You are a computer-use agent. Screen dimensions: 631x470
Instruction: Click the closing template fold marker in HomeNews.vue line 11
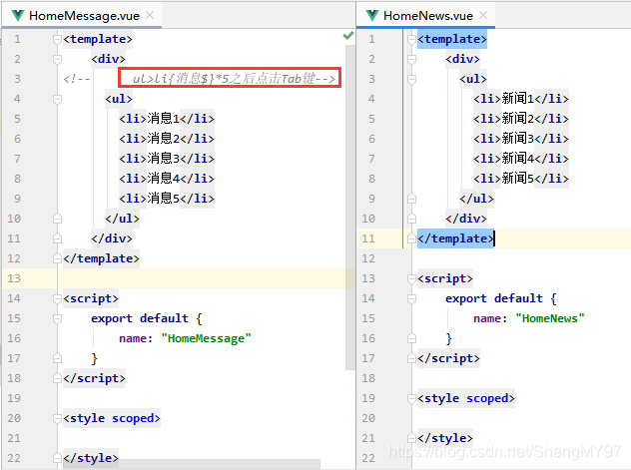411,238
